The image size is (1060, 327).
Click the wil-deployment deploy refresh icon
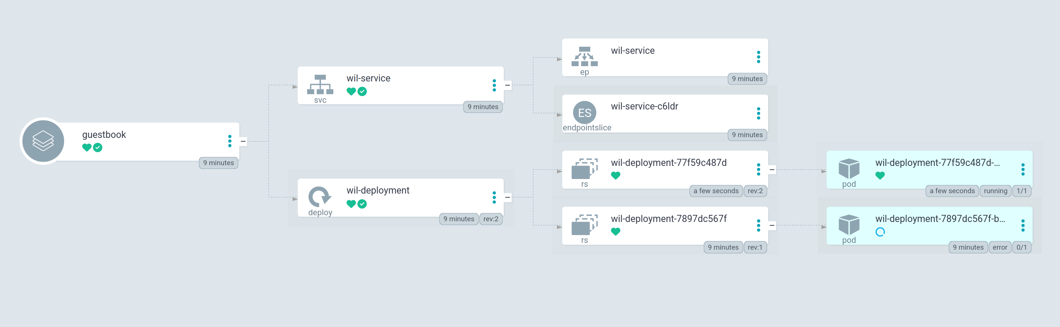click(320, 196)
